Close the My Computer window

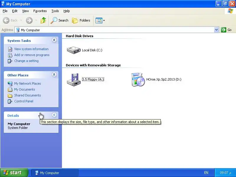[x=232, y=4]
